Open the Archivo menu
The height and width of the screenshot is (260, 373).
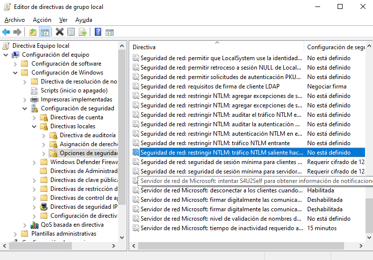pos(14,20)
